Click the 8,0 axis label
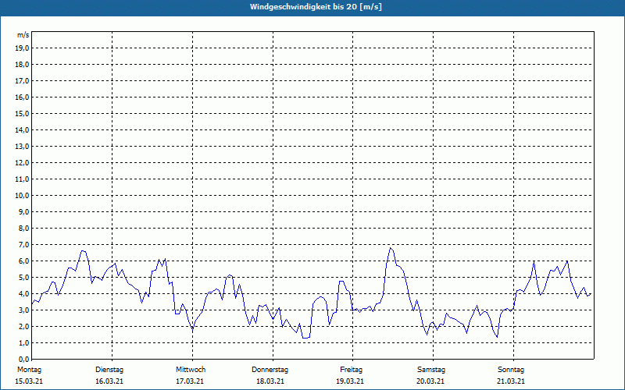625x390 pixels. pyautogui.click(x=23, y=229)
